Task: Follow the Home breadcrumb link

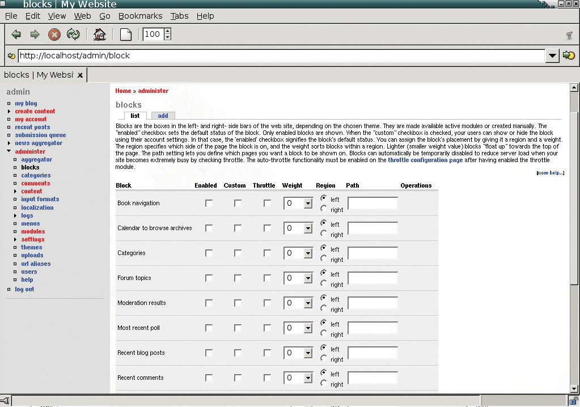Action: click(x=123, y=91)
